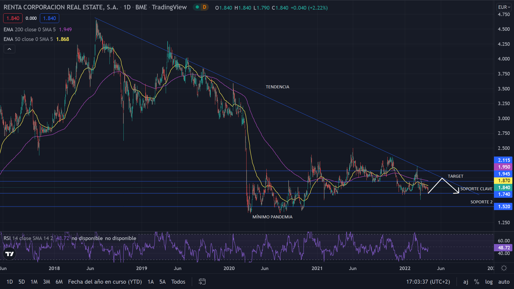This screenshot has height=289, width=514.
Task: Select the 1M time range
Action: point(34,282)
